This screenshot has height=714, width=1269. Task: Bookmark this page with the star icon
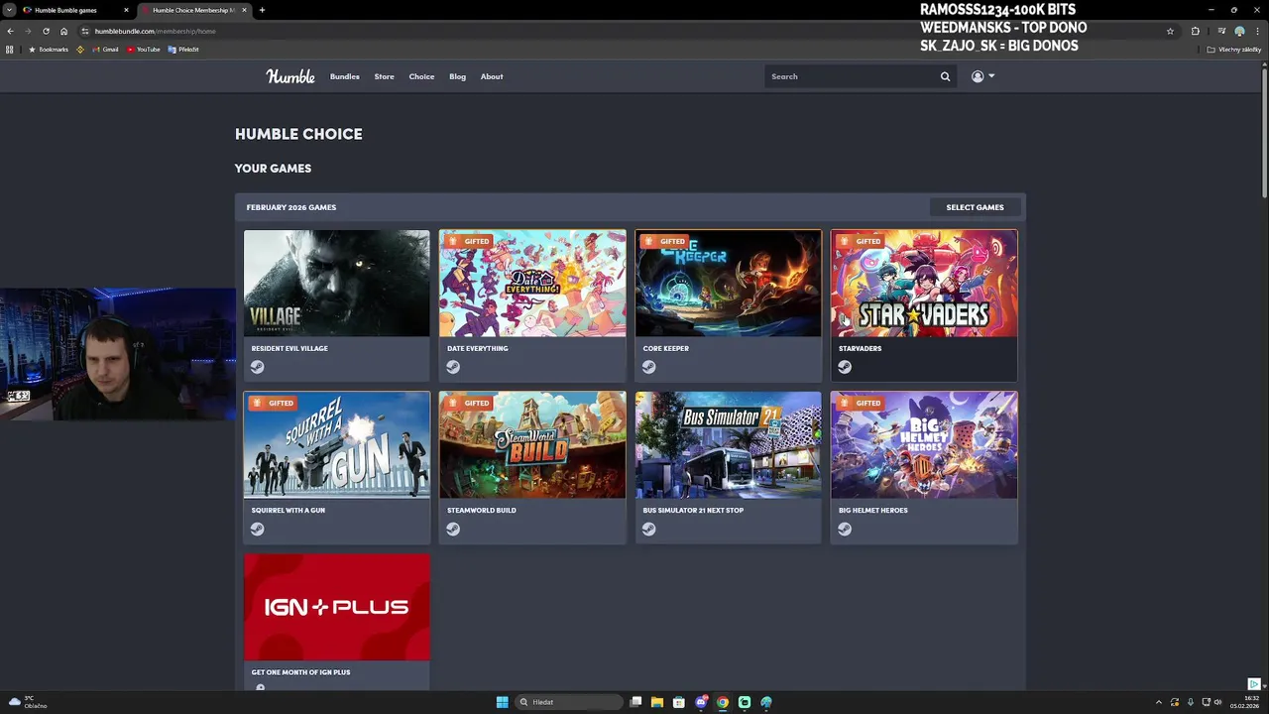(x=1170, y=31)
